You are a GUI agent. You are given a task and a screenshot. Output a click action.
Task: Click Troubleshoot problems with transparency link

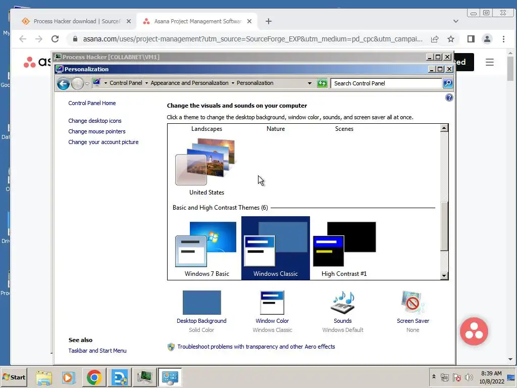256,347
